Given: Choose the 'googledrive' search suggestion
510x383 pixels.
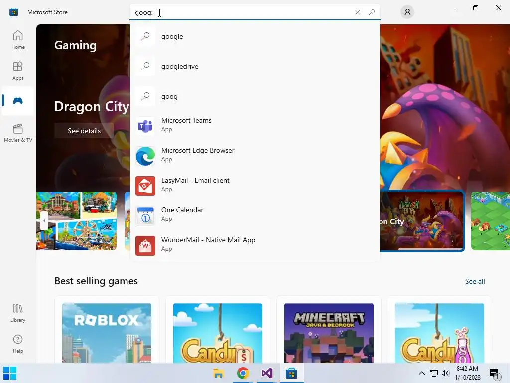Looking at the screenshot, I should click(x=255, y=66).
